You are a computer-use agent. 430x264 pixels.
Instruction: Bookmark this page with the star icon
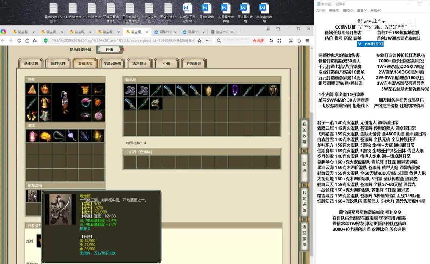(x=199, y=41)
